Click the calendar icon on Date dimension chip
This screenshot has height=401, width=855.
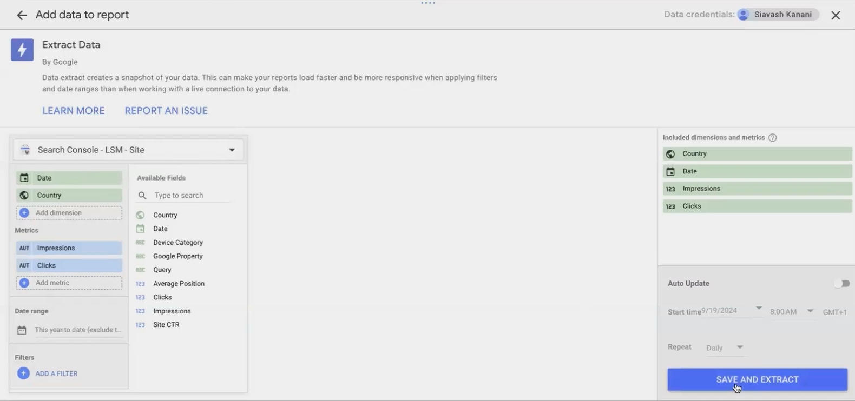24,178
